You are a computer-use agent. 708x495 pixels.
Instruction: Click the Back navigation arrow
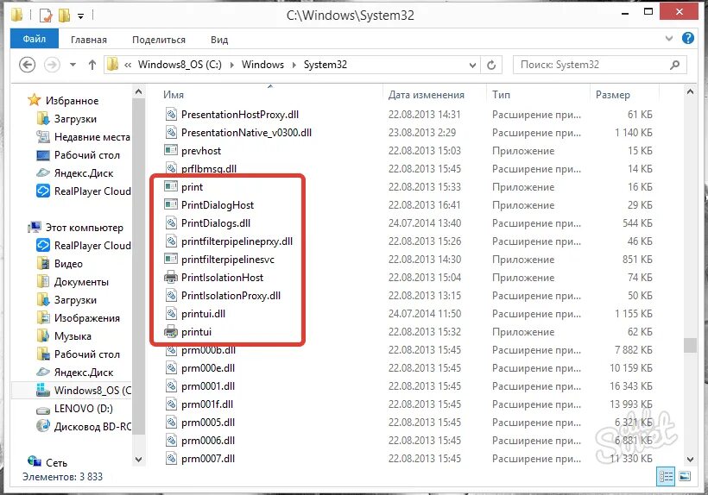point(27,65)
